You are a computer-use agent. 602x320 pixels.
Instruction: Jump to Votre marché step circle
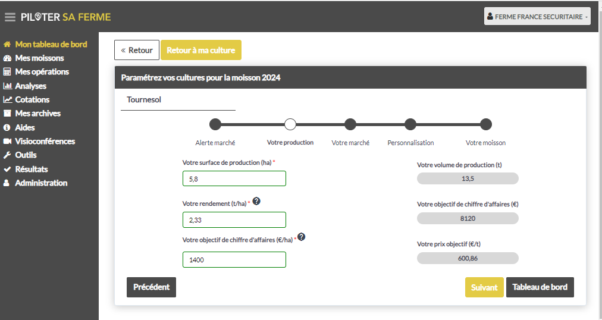click(350, 124)
